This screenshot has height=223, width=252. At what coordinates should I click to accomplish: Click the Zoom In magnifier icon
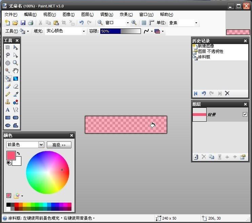tap(134, 23)
